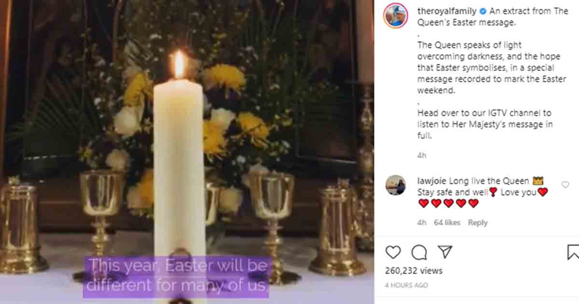This screenshot has width=579, height=304.
Task: Save the post with bookmark icon
Action: 573,252
